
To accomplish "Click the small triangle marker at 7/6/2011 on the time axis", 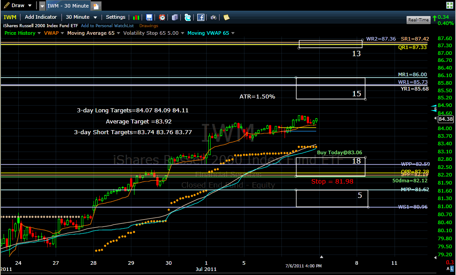I will coord(322,257).
